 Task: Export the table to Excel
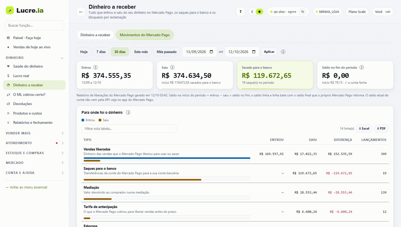tap(364, 129)
